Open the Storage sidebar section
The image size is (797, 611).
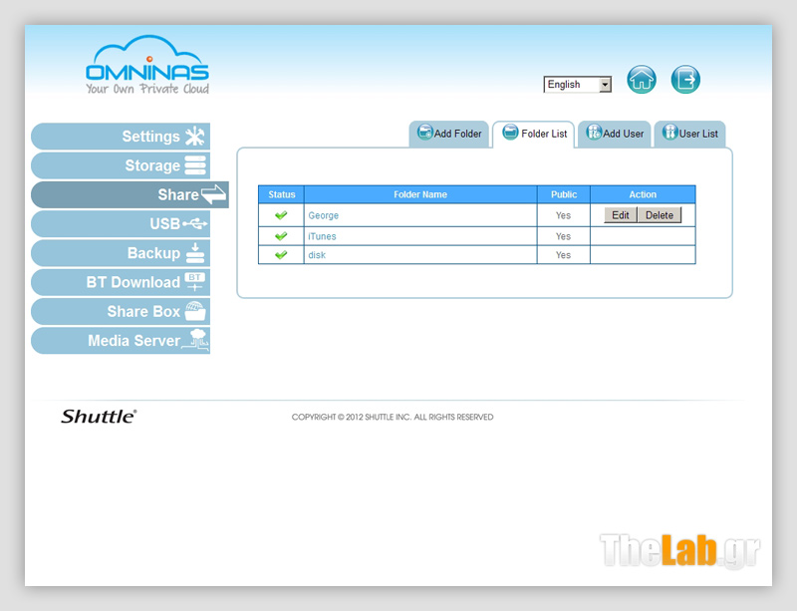point(121,165)
